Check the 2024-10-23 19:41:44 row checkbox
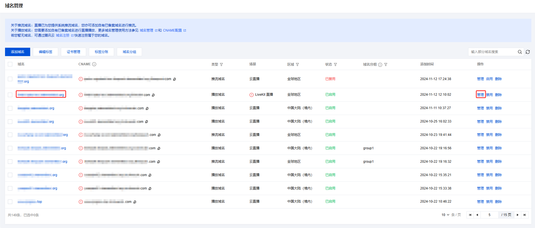The width and height of the screenshot is (535, 228). pos(10,135)
